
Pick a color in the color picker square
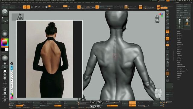pyautogui.click(x=5, y=42)
